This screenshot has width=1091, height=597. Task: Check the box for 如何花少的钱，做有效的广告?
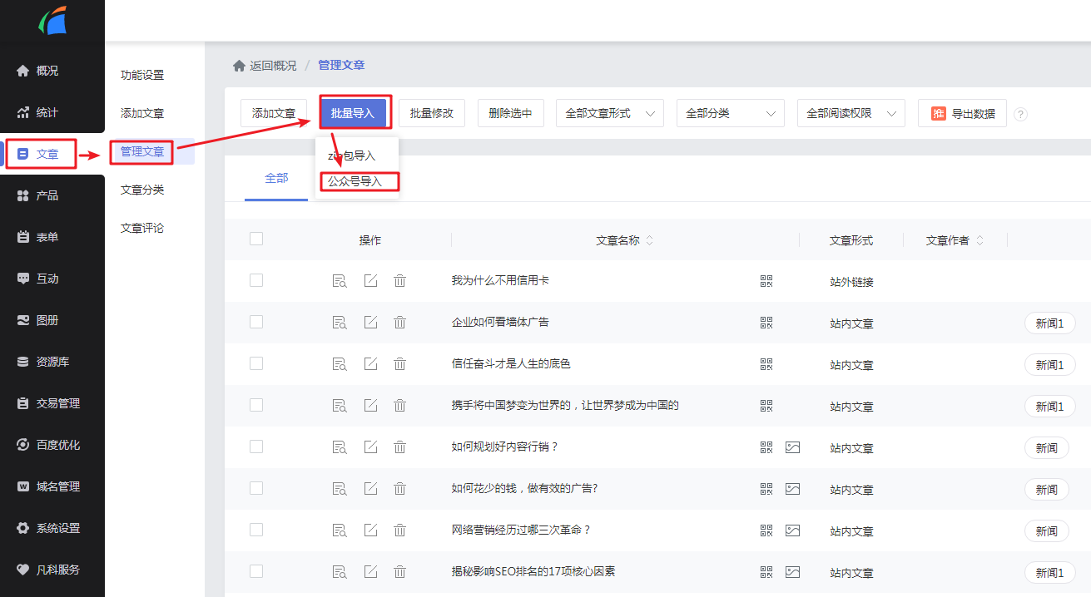(256, 488)
